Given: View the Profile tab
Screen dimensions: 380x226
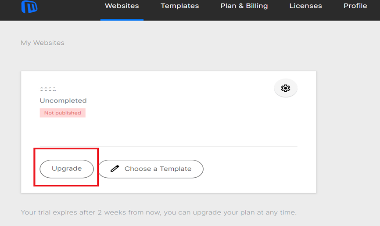Looking at the screenshot, I should click(x=355, y=6).
